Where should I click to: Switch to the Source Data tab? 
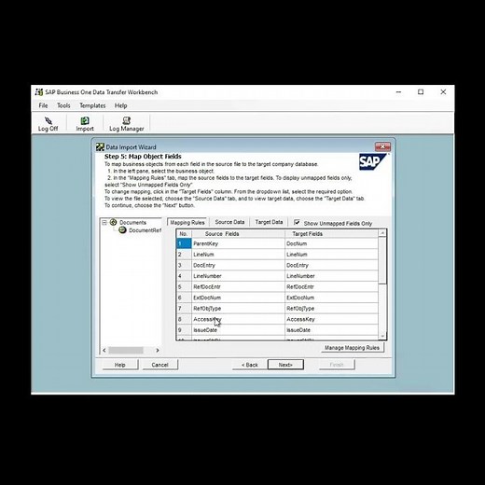pos(229,222)
